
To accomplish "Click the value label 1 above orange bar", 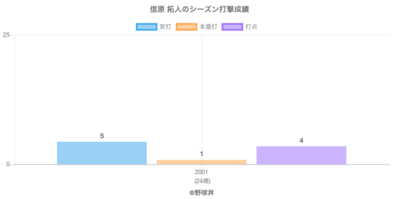I will (201, 154).
